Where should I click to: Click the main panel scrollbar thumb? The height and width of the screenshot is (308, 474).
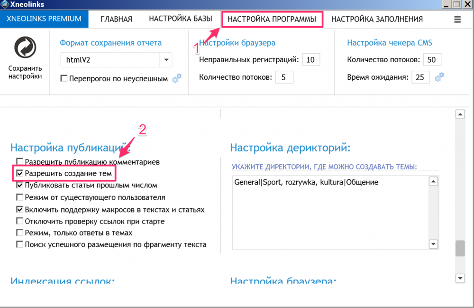460,248
